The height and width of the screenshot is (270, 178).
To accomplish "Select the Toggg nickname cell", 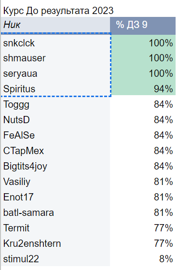I will point(55,104).
